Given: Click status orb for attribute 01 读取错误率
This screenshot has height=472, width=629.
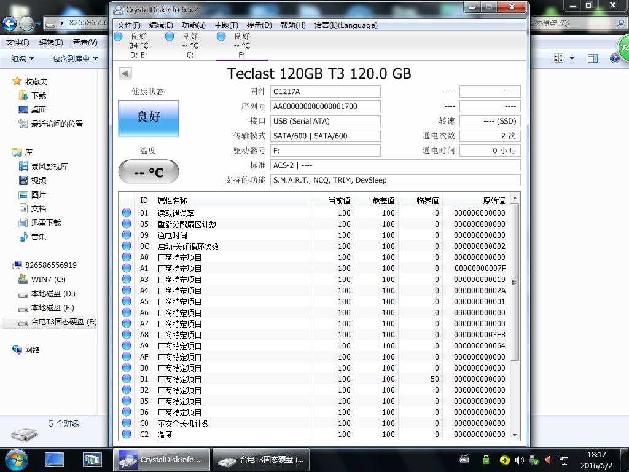Looking at the screenshot, I should click(127, 213).
